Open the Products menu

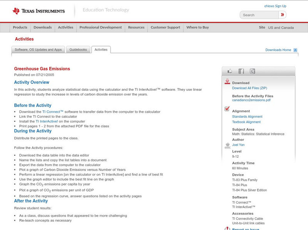click(x=20, y=27)
